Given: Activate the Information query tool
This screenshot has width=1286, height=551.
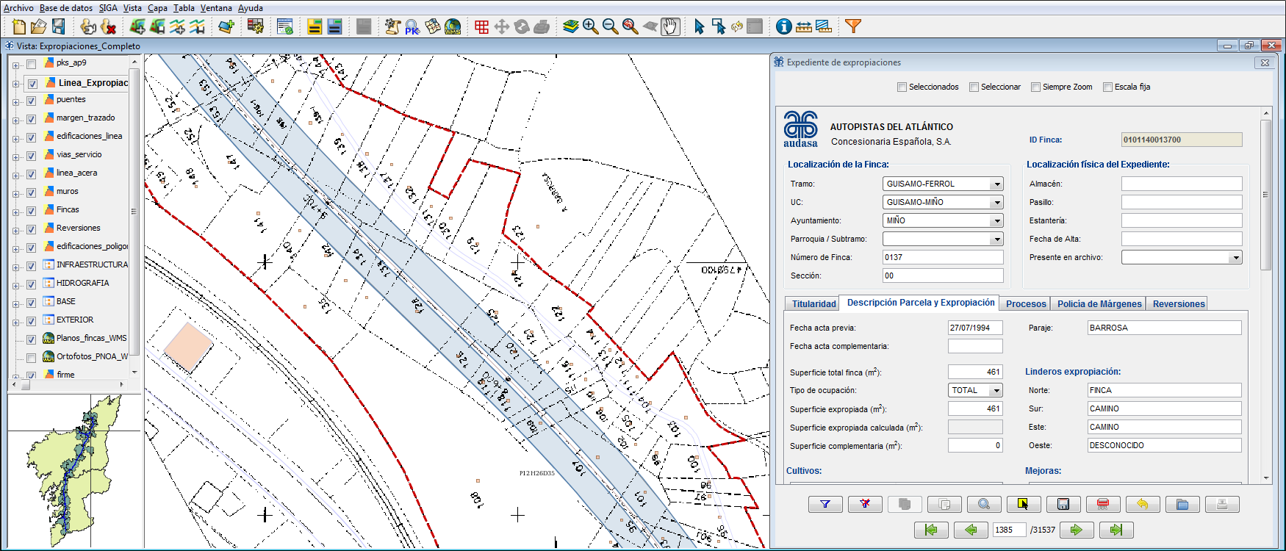Looking at the screenshot, I should coord(783,27).
